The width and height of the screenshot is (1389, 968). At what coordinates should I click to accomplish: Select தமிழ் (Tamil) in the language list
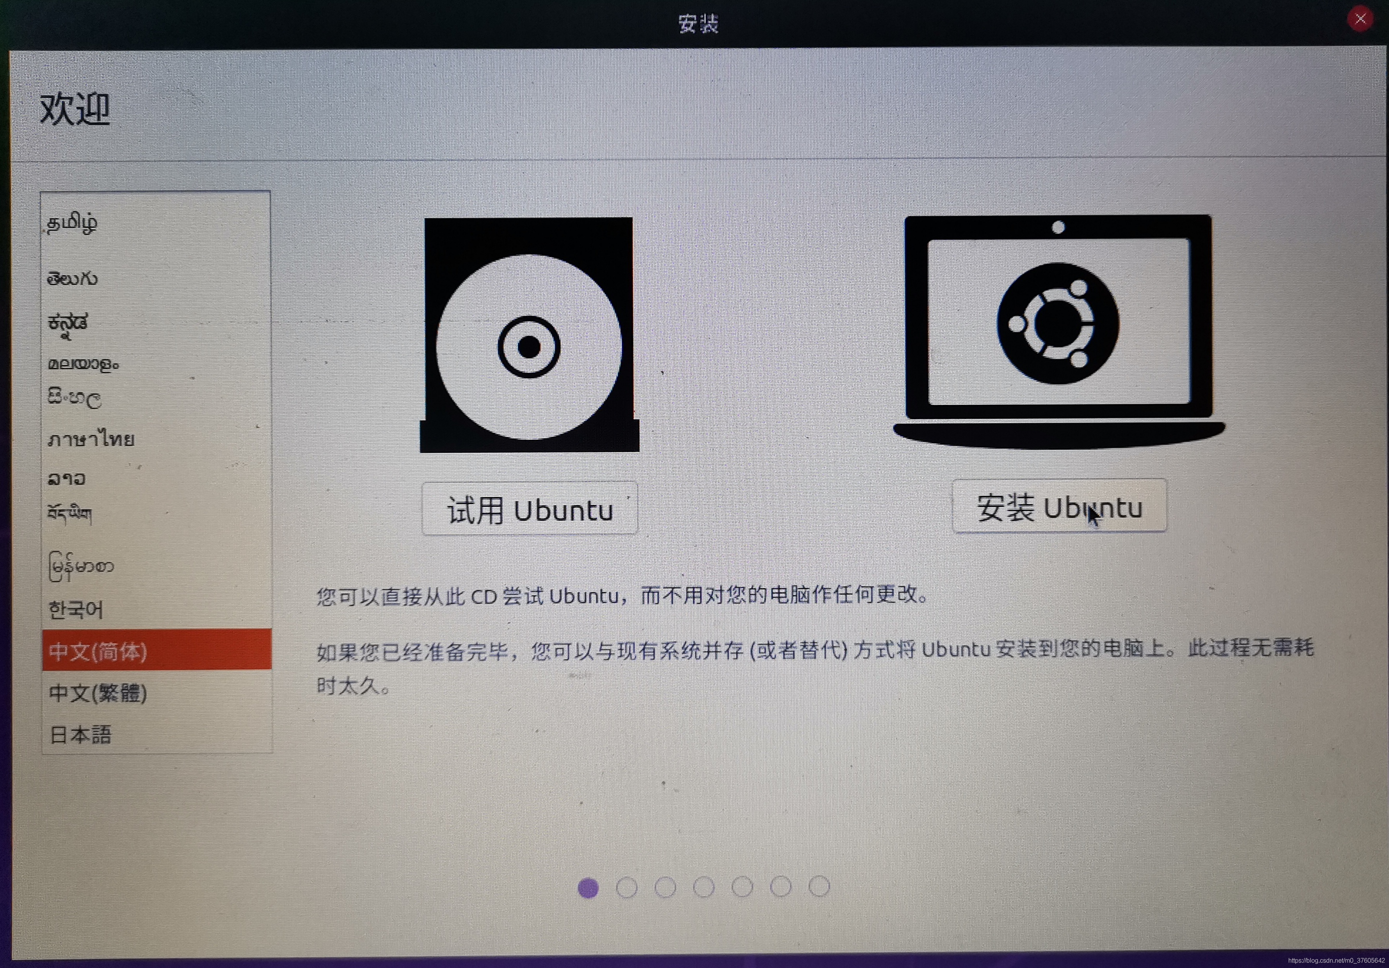156,223
